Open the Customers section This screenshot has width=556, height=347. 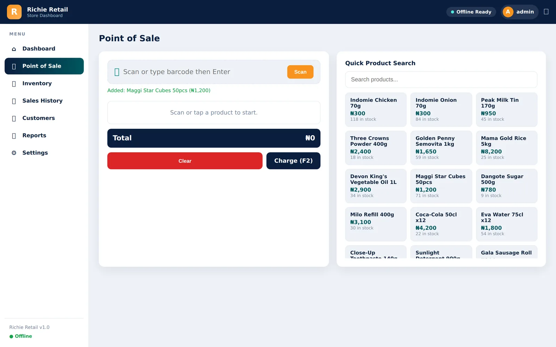coord(44,118)
